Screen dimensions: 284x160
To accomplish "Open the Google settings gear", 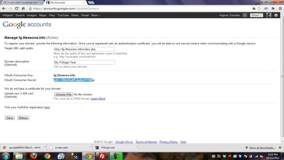I will [x=276, y=15].
